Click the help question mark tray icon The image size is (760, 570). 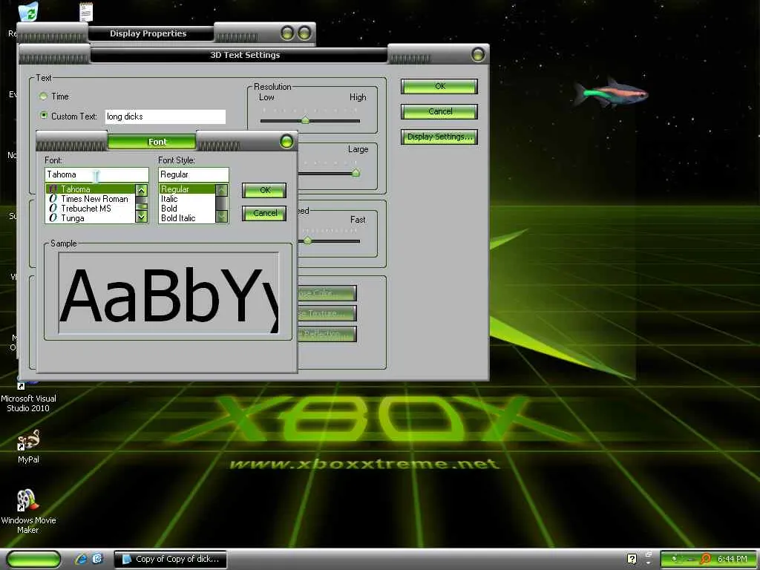(x=632, y=559)
